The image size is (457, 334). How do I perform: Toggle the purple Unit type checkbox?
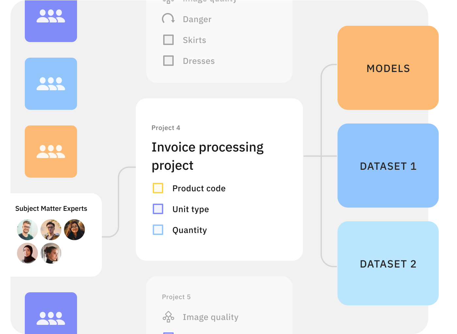point(158,209)
